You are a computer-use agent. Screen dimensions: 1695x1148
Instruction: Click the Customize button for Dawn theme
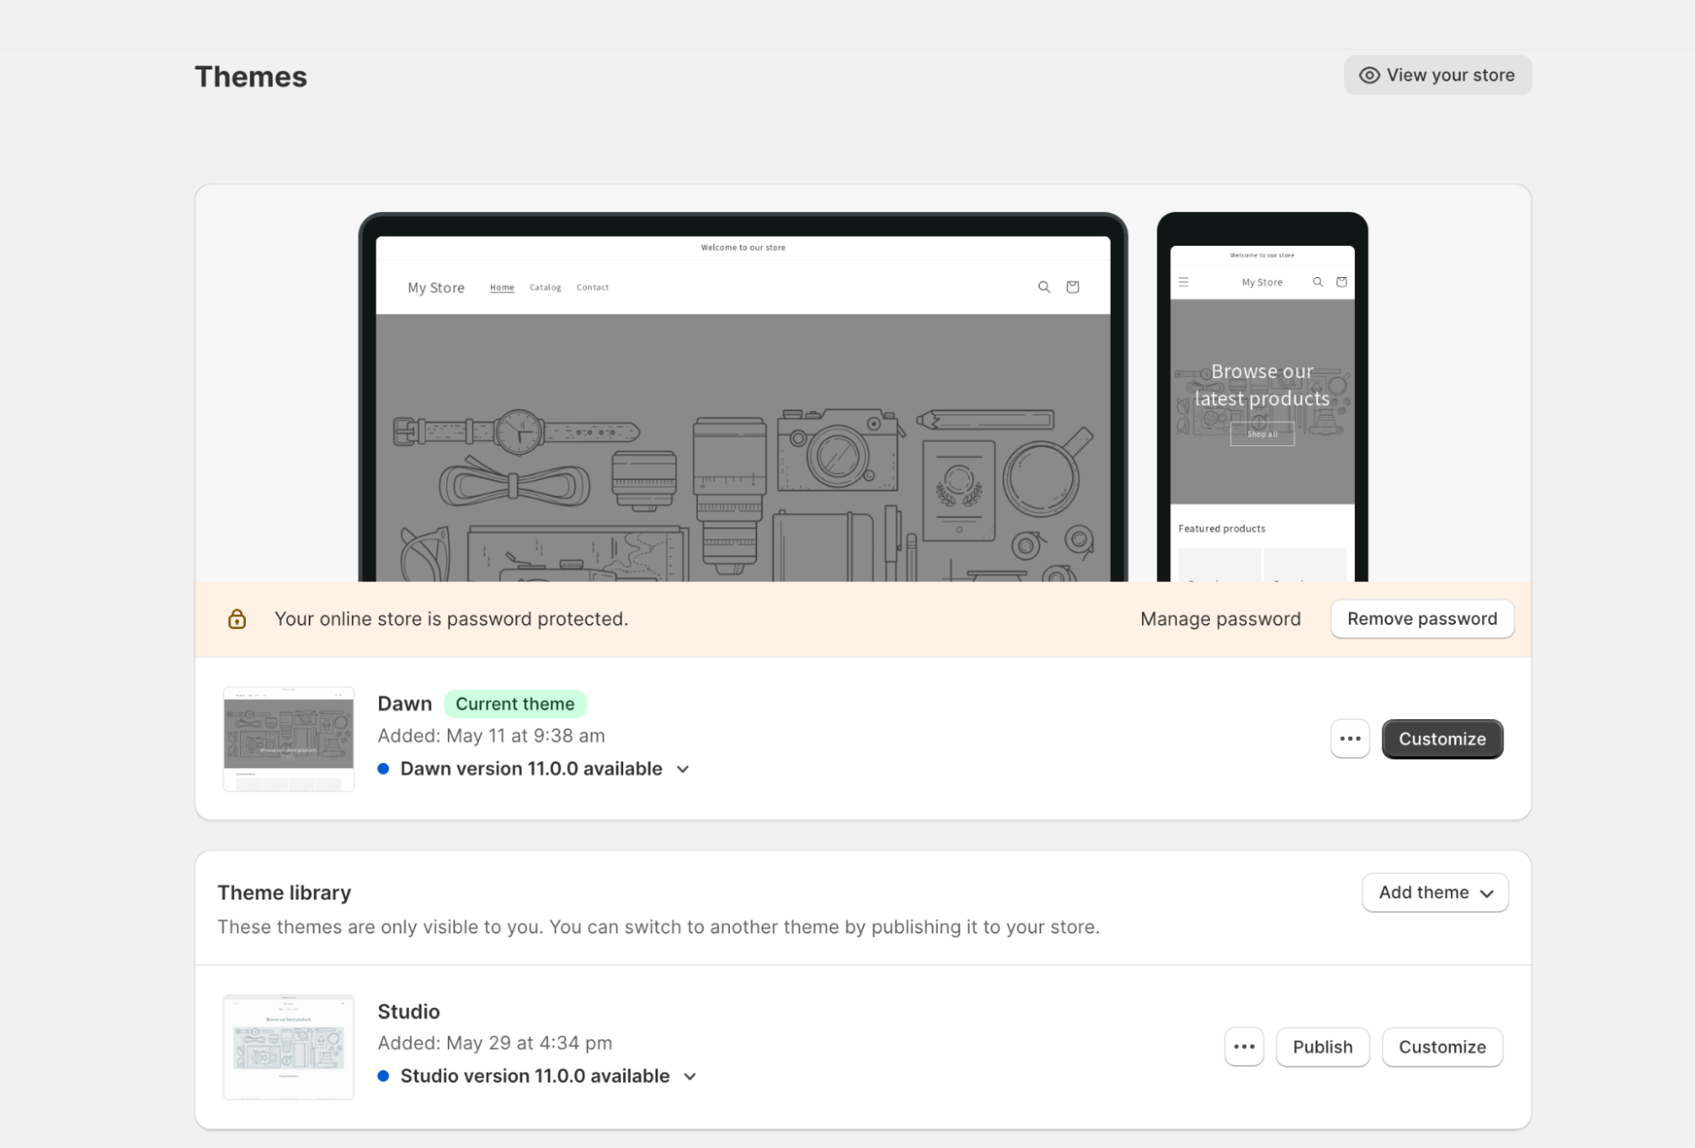click(1441, 738)
